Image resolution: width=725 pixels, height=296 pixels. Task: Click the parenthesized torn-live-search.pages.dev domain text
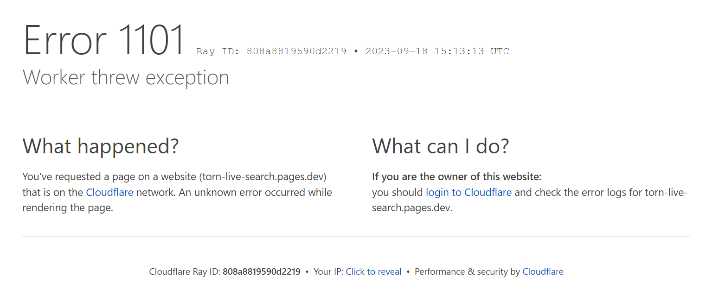click(x=263, y=176)
